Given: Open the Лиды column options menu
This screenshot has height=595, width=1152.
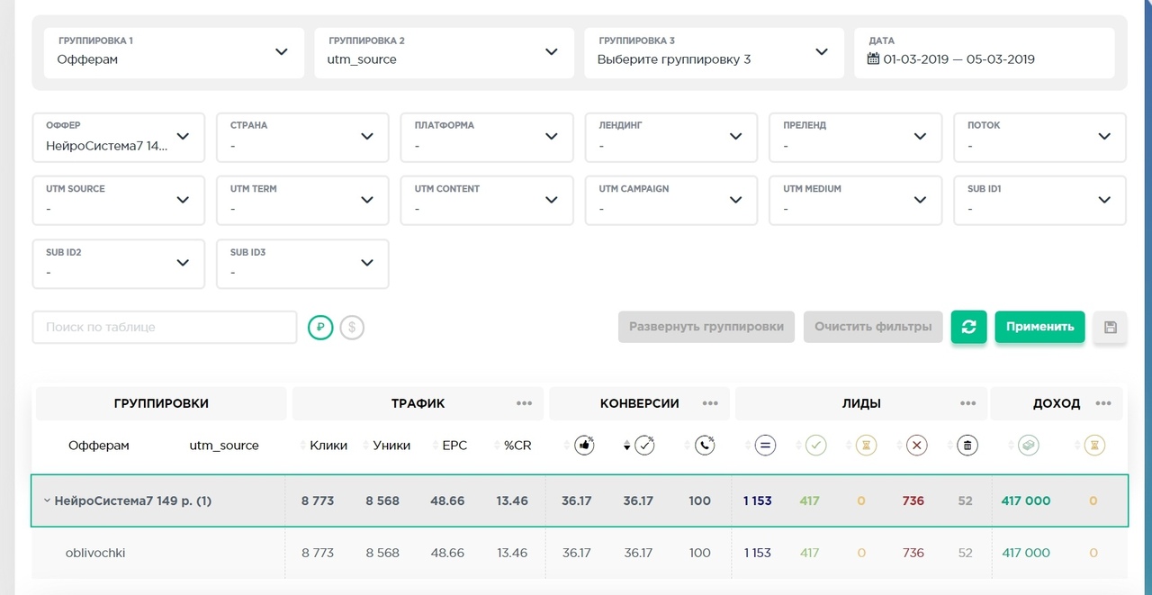Looking at the screenshot, I should [x=967, y=403].
